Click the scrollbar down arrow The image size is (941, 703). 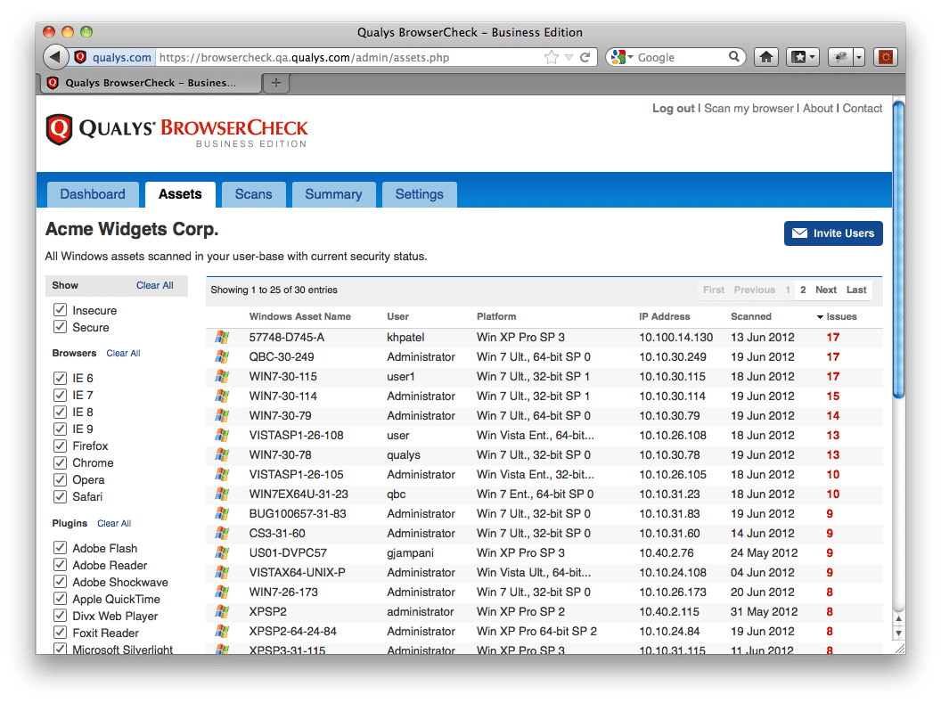[898, 633]
